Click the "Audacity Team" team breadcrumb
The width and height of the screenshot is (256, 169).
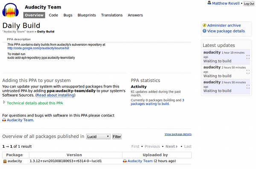point(18,32)
